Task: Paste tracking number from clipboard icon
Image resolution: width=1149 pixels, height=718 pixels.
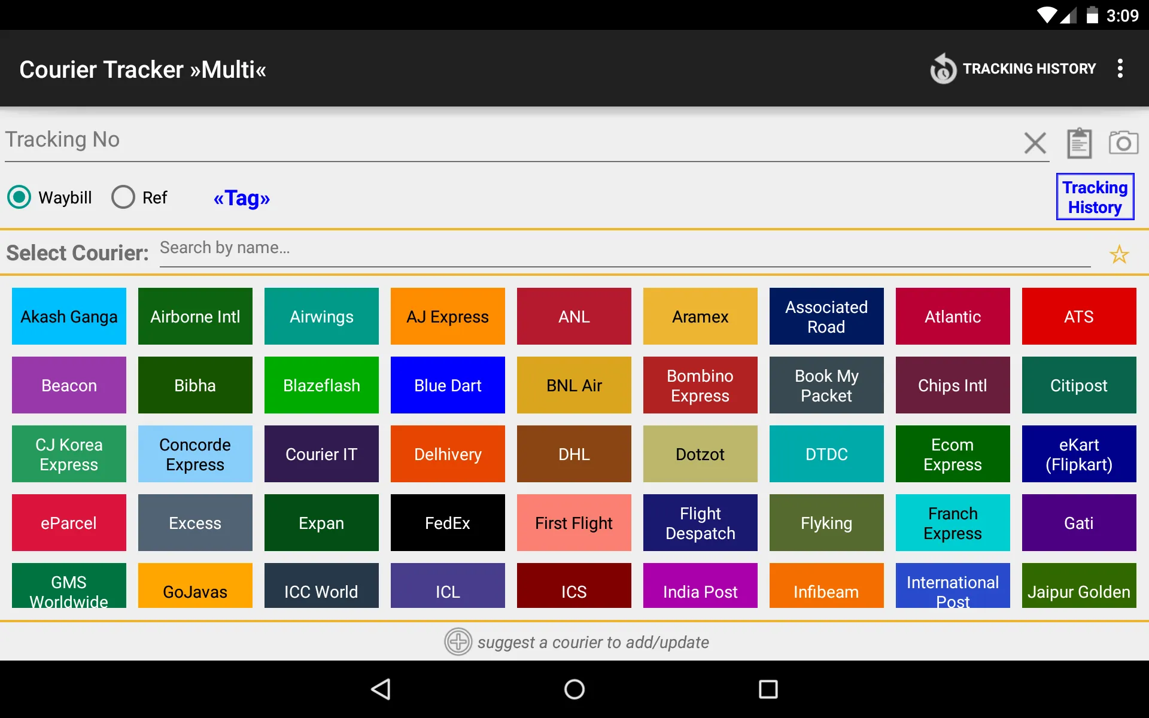Action: pyautogui.click(x=1080, y=142)
